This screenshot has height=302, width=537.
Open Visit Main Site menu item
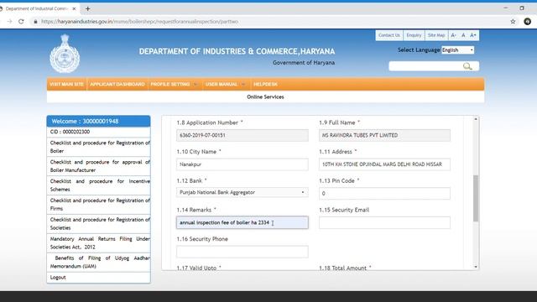66,84
